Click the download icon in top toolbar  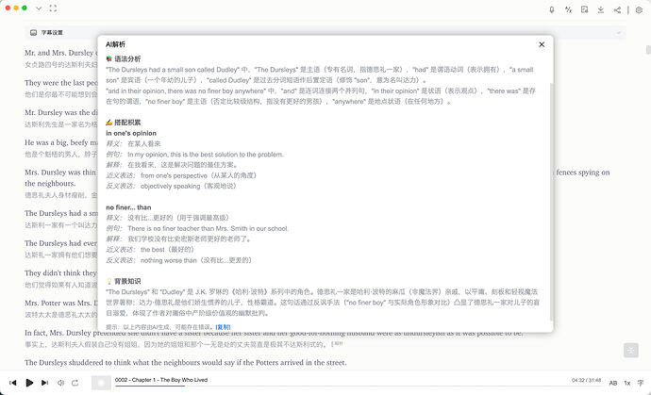pos(601,9)
